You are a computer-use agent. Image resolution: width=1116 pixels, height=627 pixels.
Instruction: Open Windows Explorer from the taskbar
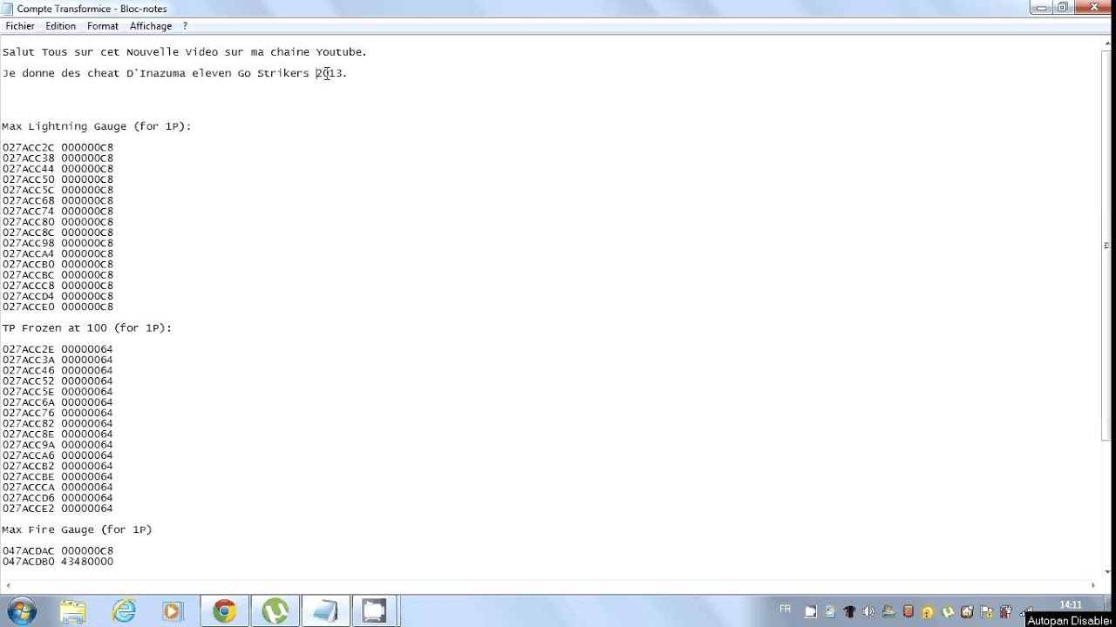point(73,611)
